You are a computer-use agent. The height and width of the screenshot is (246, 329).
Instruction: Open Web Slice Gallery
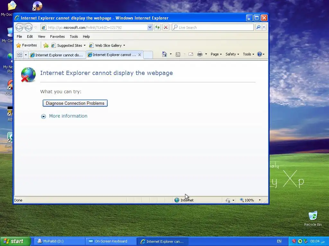pos(107,45)
